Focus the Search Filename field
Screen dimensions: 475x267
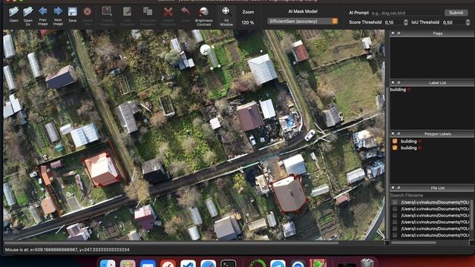point(432,195)
